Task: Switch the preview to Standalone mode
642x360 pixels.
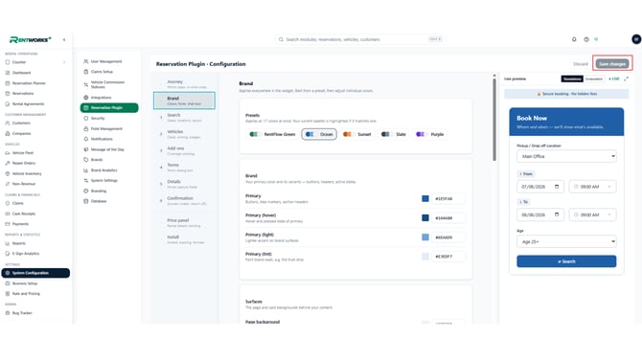Action: 572,79
